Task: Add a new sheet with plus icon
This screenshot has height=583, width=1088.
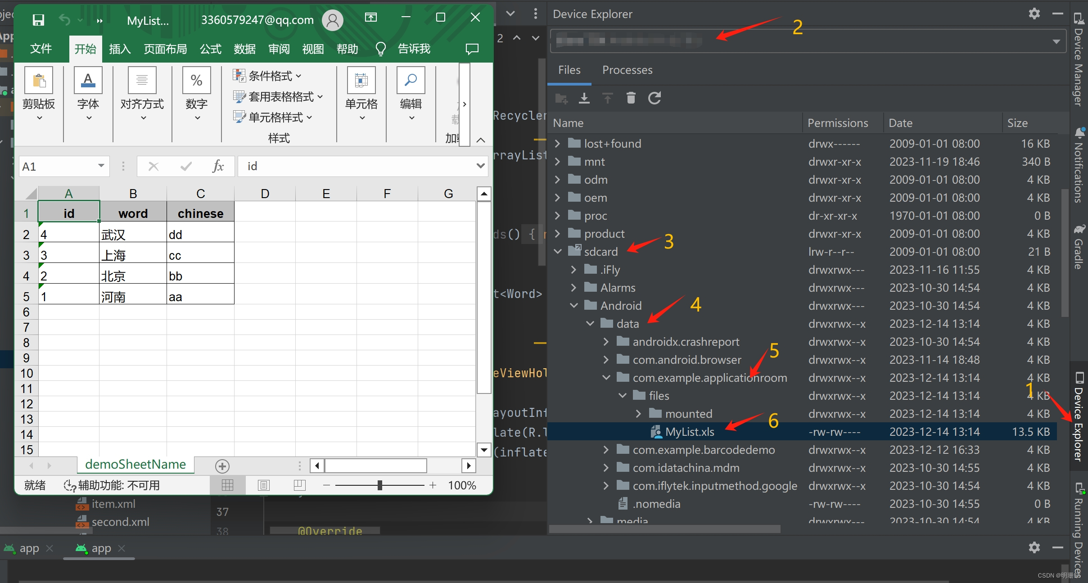Action: pos(222,466)
